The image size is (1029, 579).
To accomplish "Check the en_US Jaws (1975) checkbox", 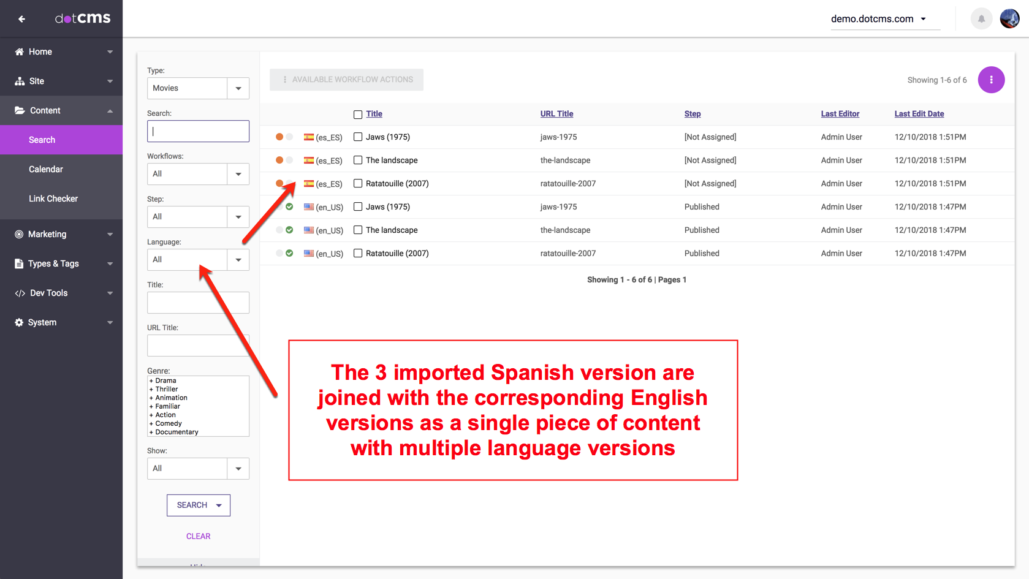I will 358,207.
